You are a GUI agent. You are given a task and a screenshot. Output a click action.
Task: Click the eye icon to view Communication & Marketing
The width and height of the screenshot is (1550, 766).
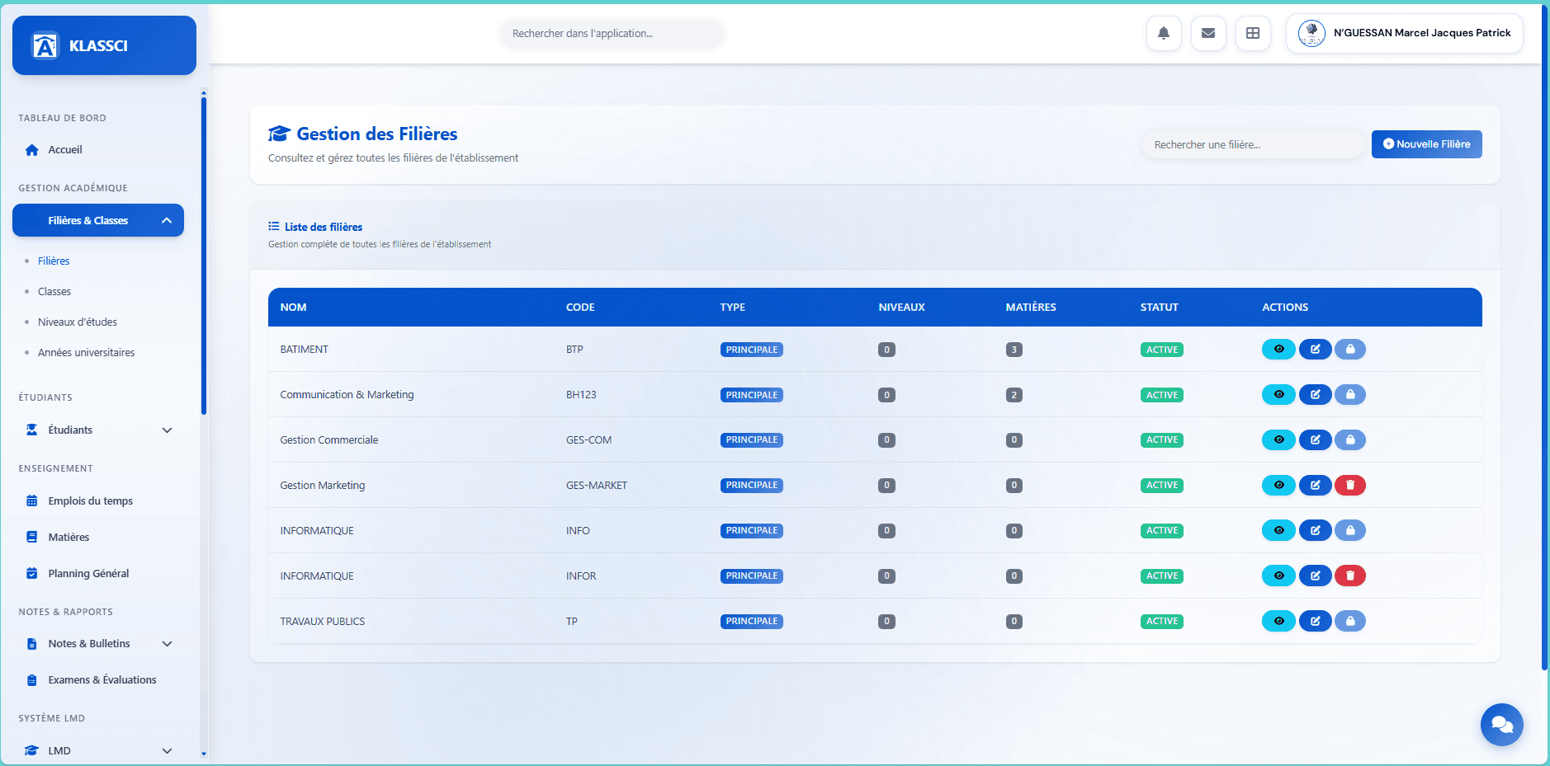pos(1278,394)
